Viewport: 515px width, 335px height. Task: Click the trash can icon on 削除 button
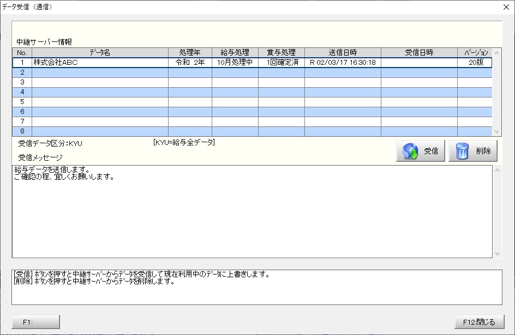[462, 151]
